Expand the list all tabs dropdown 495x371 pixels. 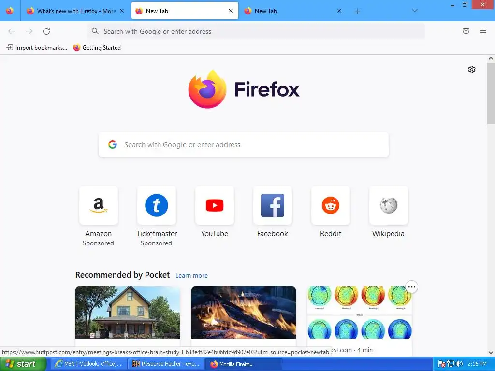click(415, 11)
